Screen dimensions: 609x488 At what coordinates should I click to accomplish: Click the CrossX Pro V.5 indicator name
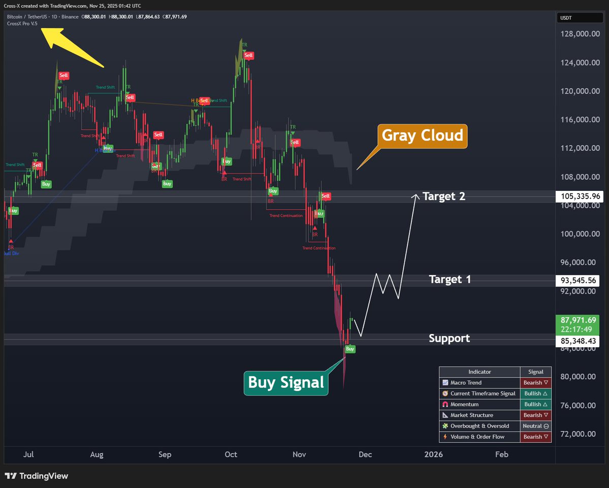(22, 24)
